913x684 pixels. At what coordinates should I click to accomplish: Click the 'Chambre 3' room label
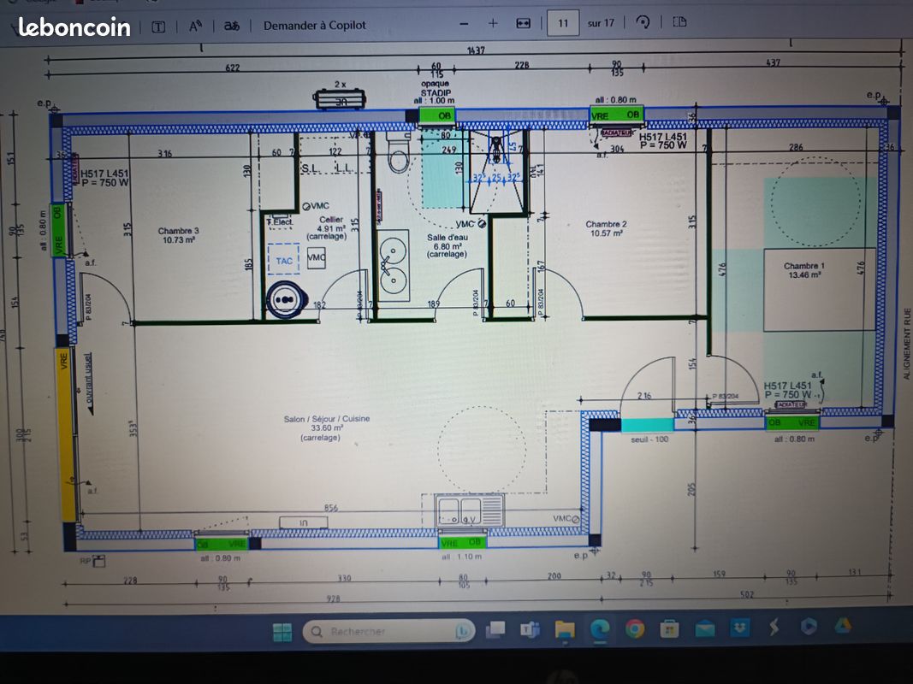coord(178,231)
